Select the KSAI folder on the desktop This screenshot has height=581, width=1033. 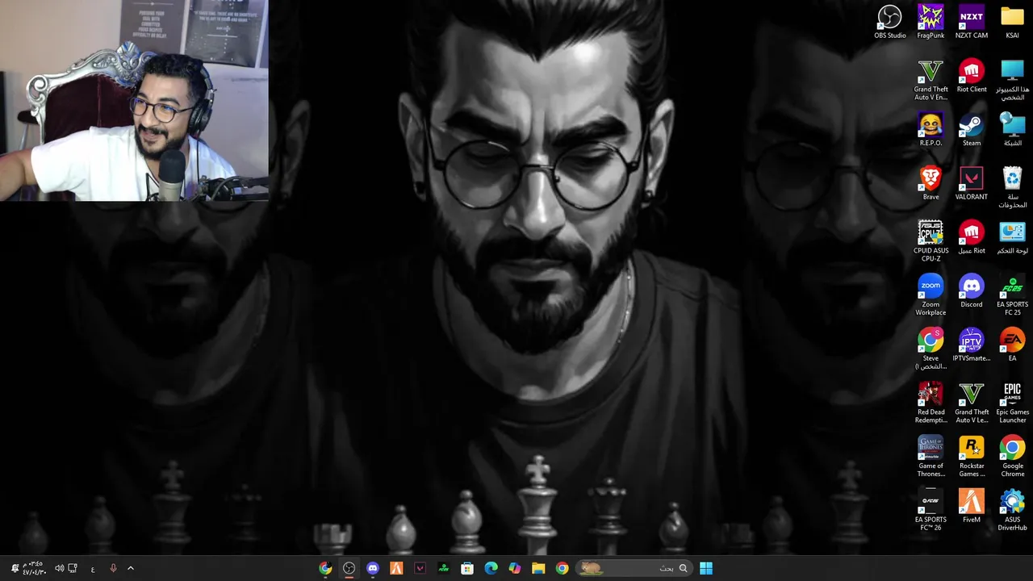click(x=1012, y=23)
